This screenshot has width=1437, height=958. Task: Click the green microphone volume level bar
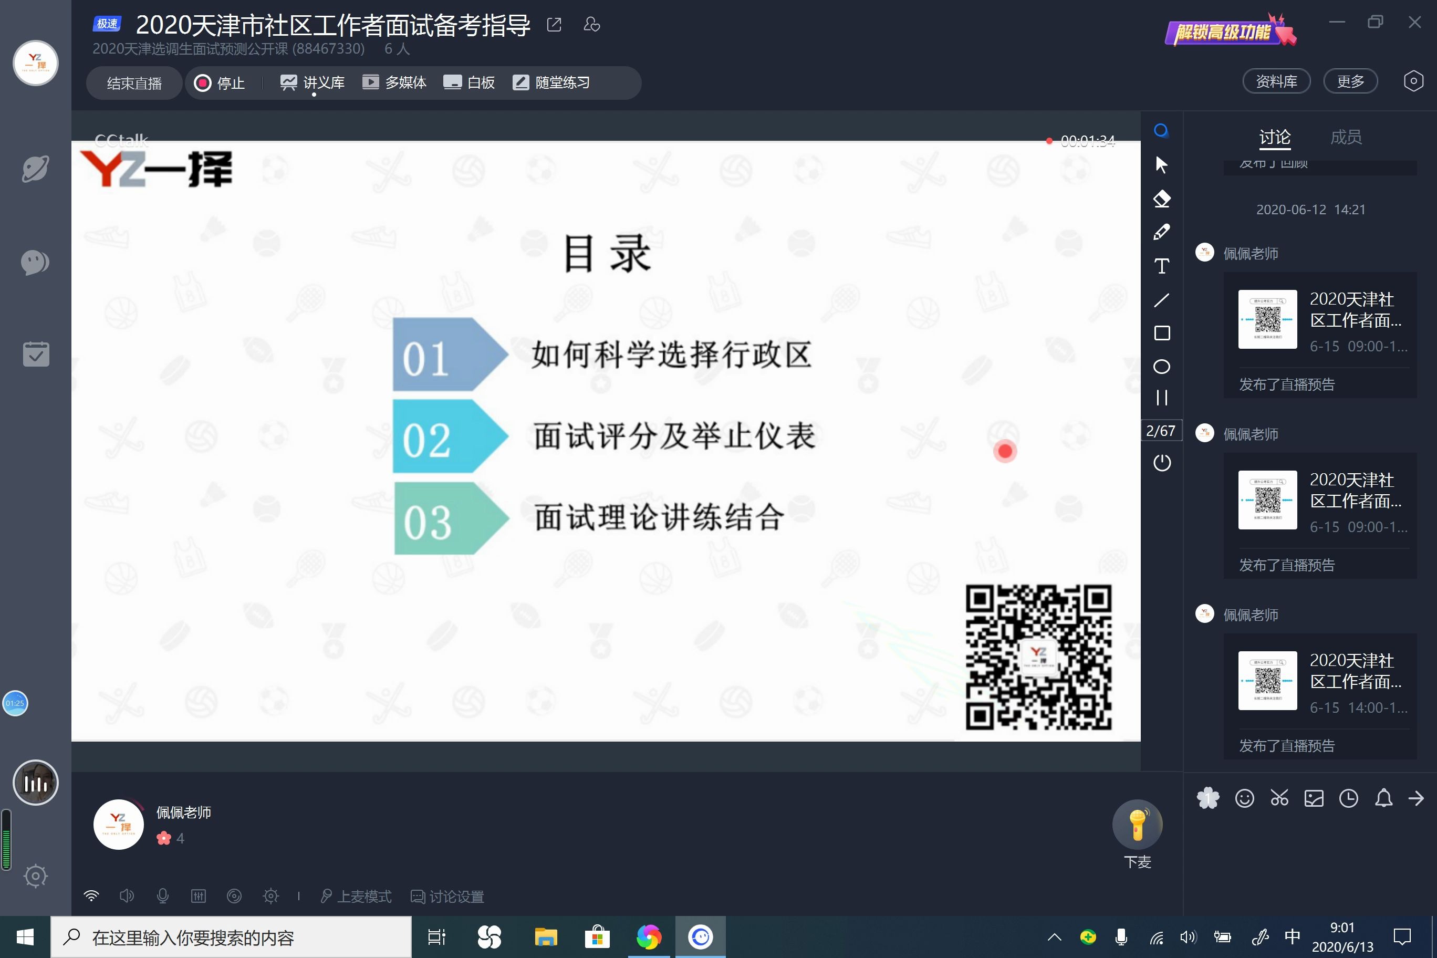pos(6,839)
